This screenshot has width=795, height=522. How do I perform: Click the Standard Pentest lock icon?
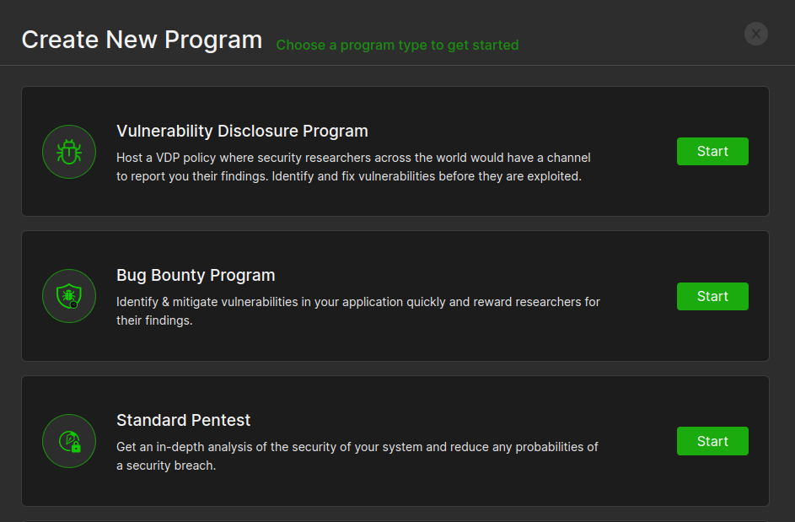point(69,441)
